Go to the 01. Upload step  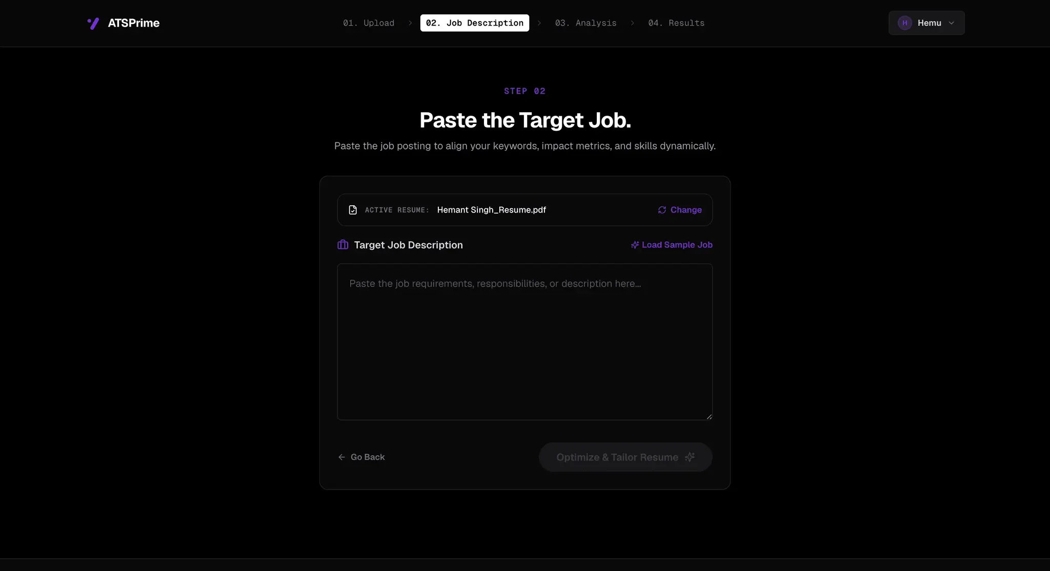click(369, 23)
